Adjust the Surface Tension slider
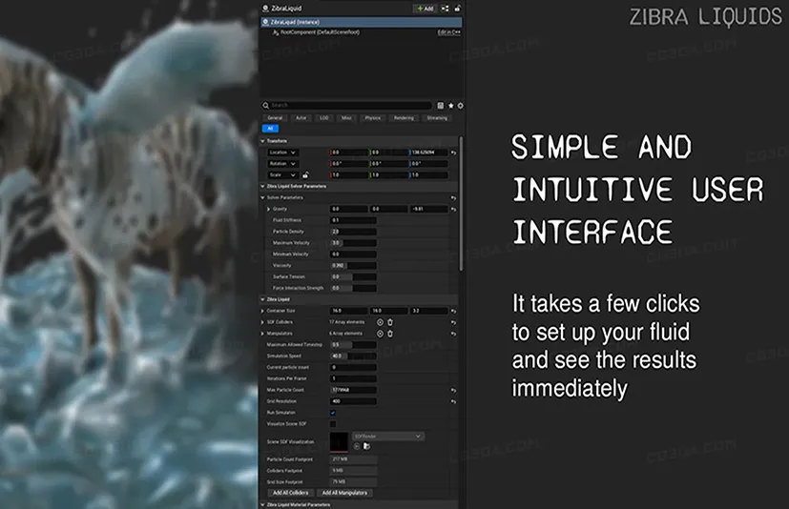The height and width of the screenshot is (509, 789). tap(353, 277)
